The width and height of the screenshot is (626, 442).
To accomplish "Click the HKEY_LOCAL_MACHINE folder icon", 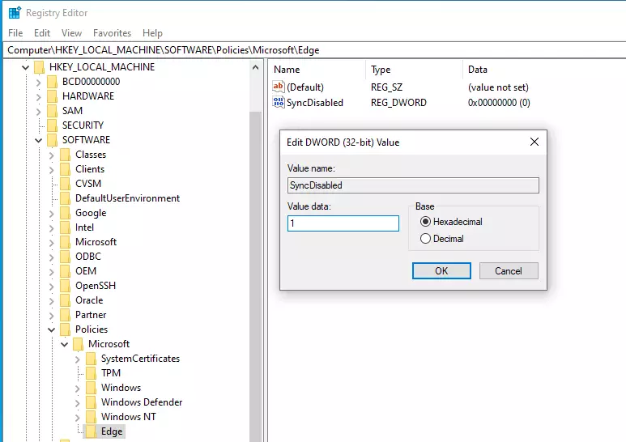I will [x=39, y=67].
